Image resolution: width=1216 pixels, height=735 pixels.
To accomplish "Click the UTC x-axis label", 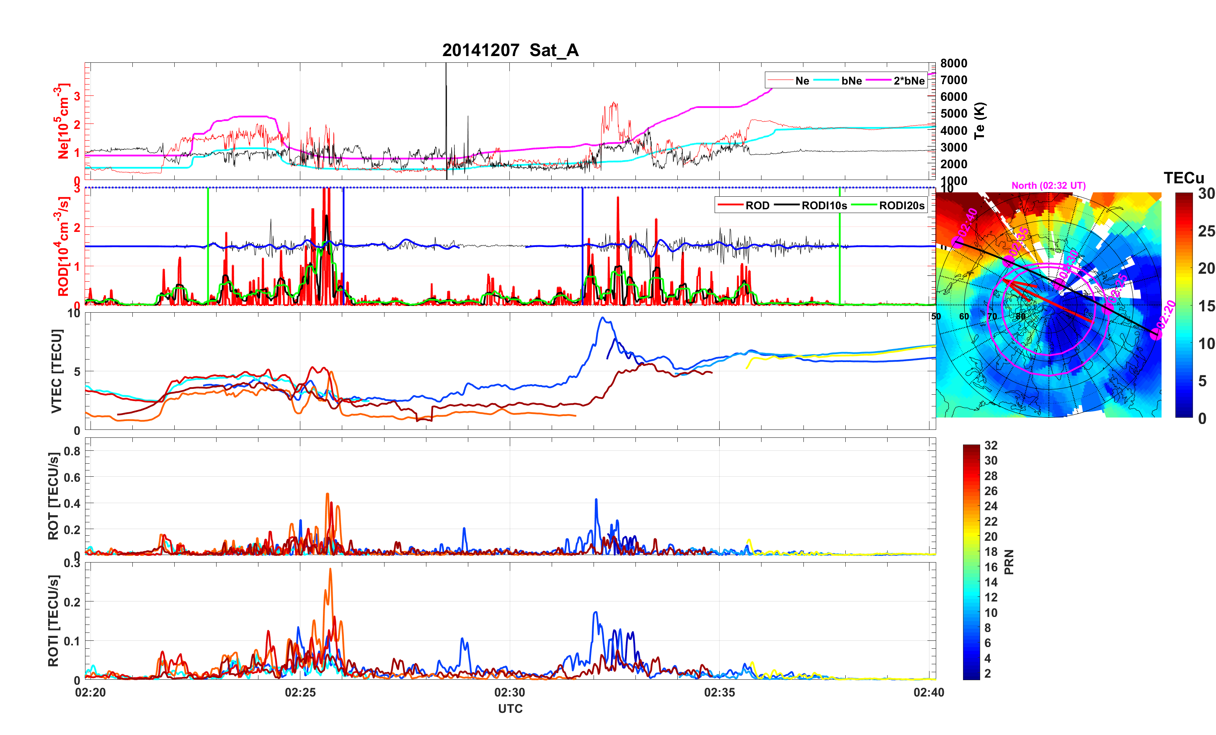I will [510, 709].
